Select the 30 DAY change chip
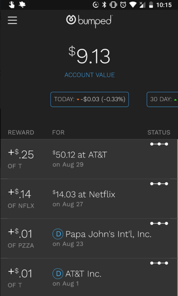The width and height of the screenshot is (178, 296). [x=163, y=99]
